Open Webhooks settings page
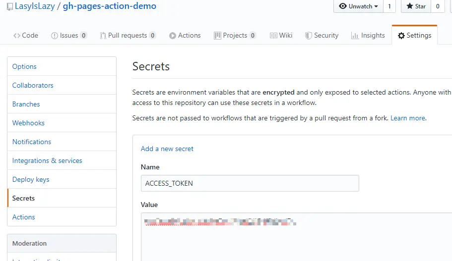Image resolution: width=452 pixels, height=261 pixels. click(x=28, y=123)
